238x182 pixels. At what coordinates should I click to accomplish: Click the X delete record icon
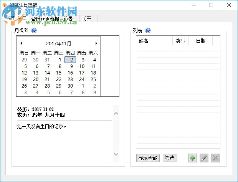coord(215,158)
